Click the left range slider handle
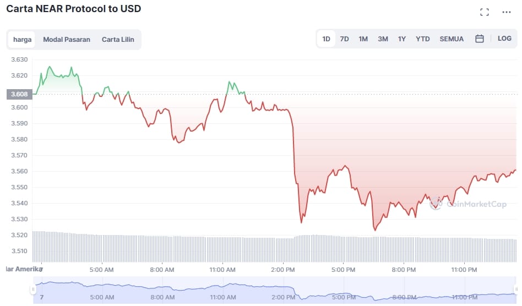Viewport: 522px width, 306px height. pyautogui.click(x=33, y=289)
